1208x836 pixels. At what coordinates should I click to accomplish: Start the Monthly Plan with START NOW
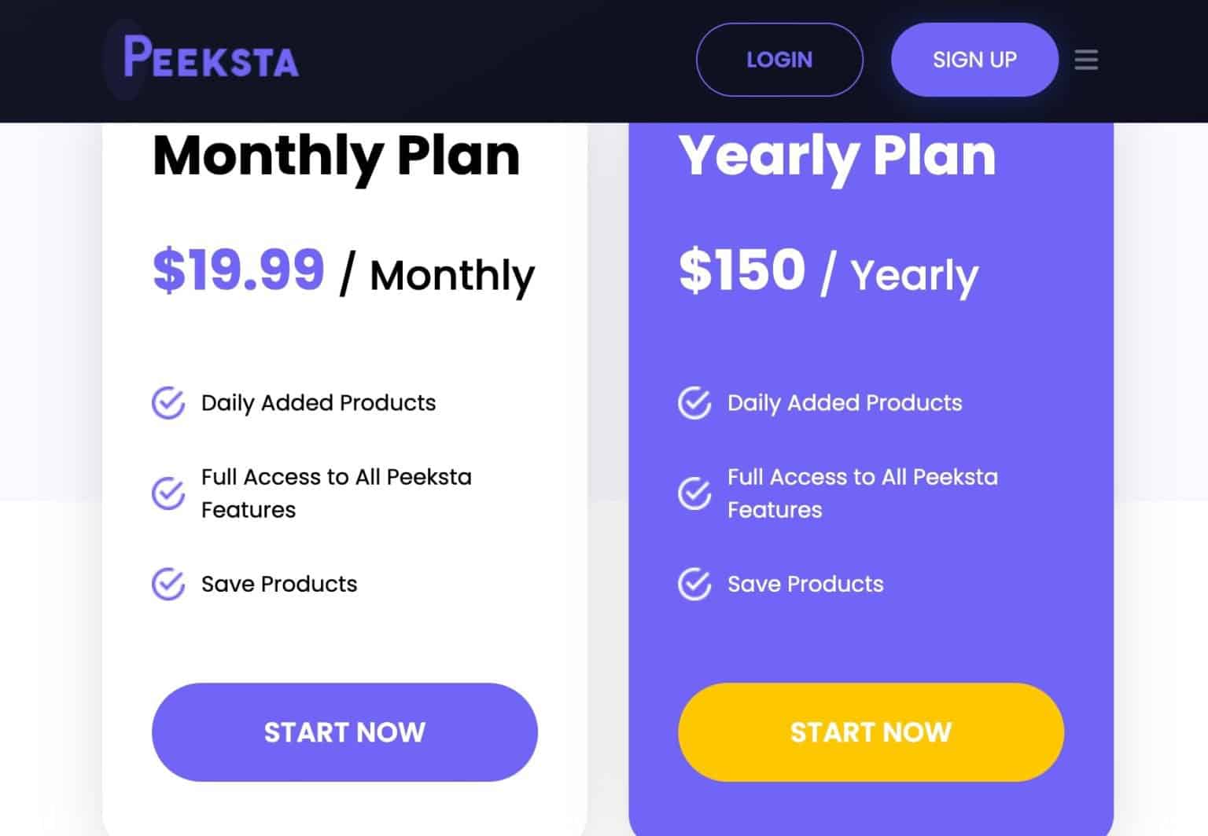click(344, 731)
